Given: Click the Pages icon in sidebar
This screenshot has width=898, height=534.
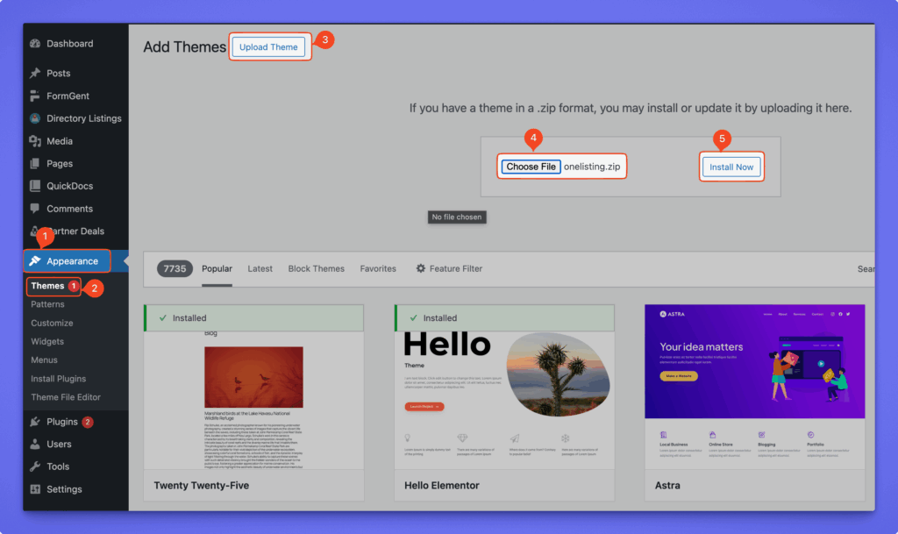Looking at the screenshot, I should coord(35,164).
